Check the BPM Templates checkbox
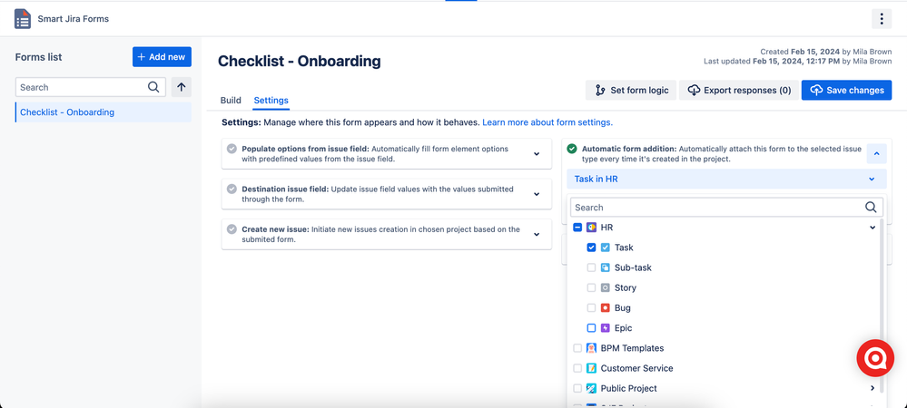The height and width of the screenshot is (408, 907). [577, 348]
